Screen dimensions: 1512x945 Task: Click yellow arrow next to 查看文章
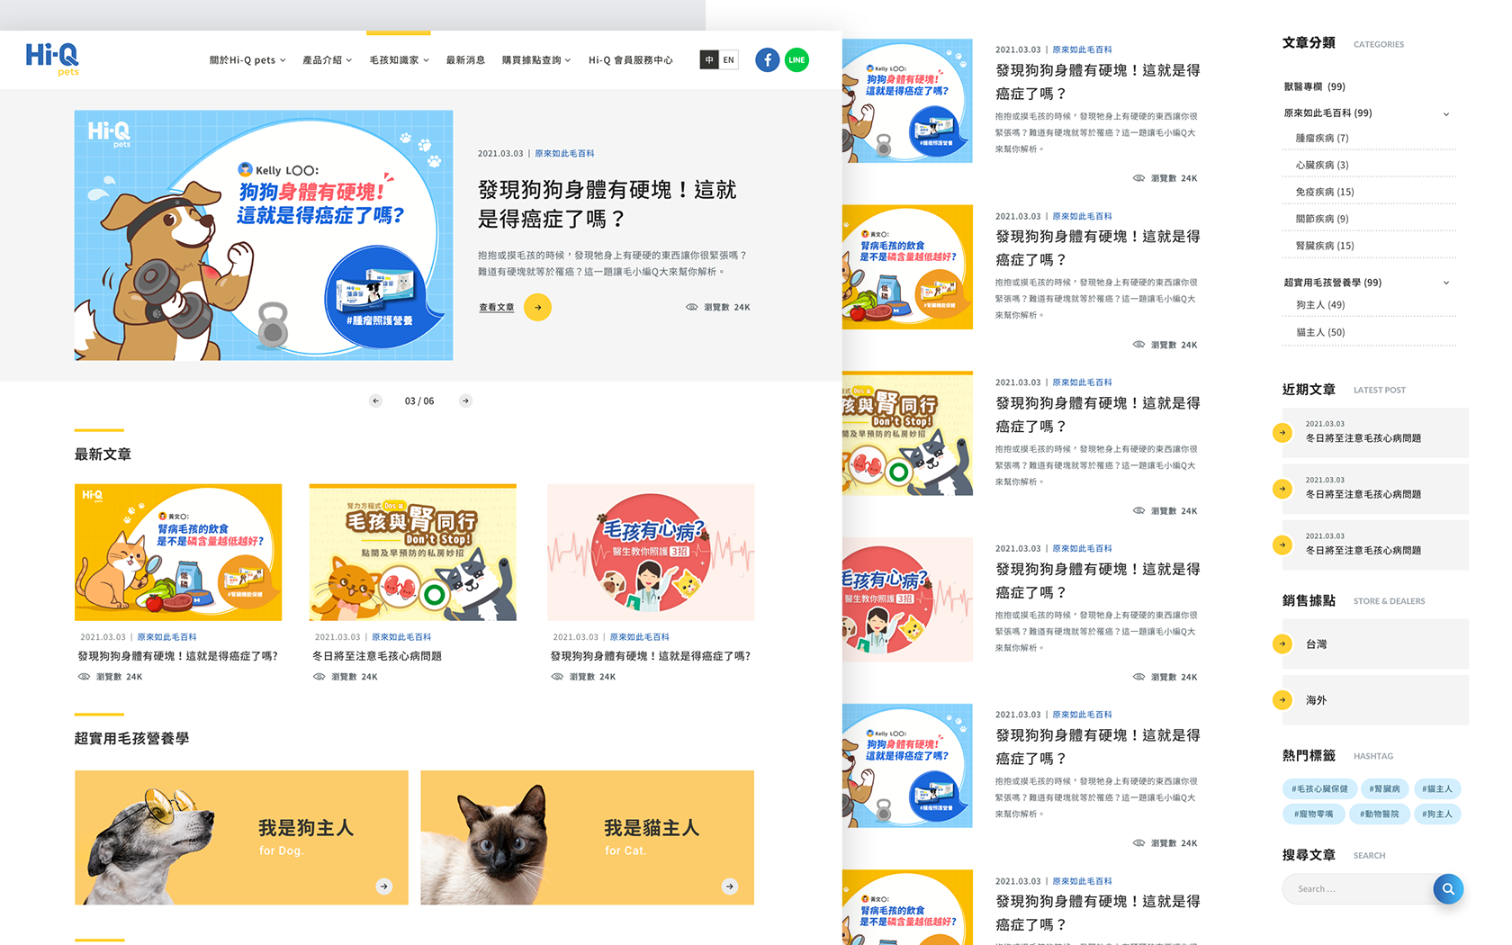tap(537, 308)
